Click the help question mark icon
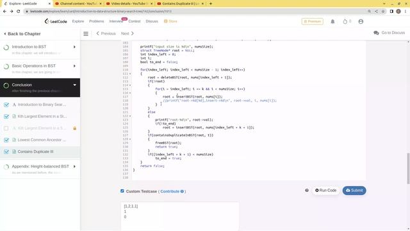Image resolution: width=410 pixels, height=231 pixels. pyautogui.click(x=307, y=191)
